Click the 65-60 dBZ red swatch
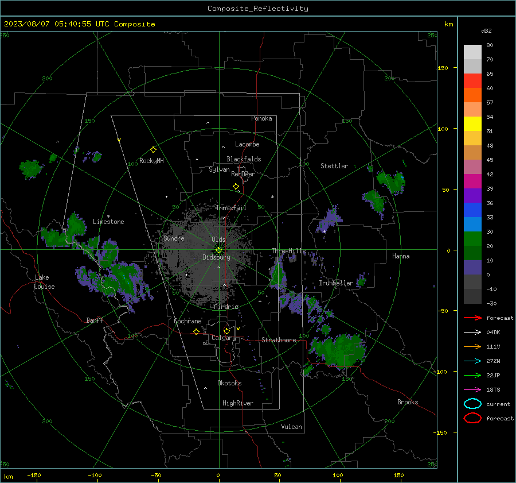 472,81
